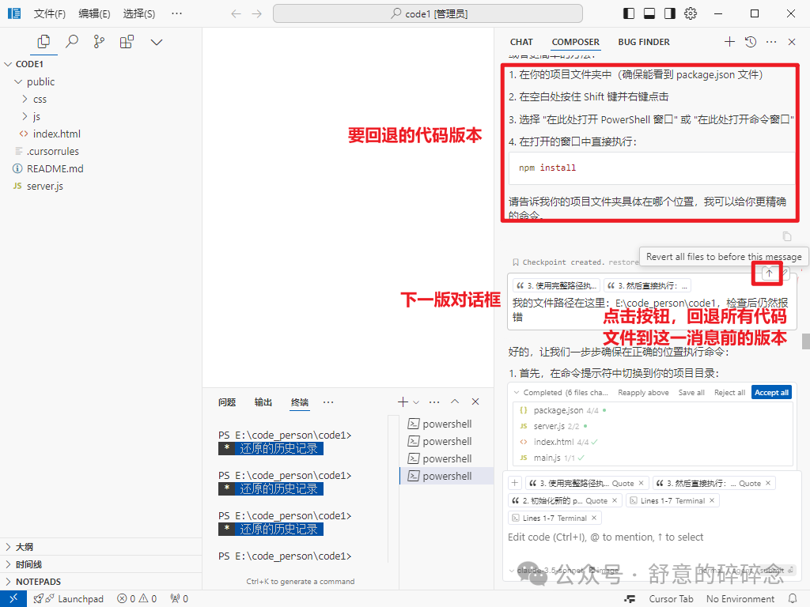Open server.js in the explorer

tap(101, 186)
